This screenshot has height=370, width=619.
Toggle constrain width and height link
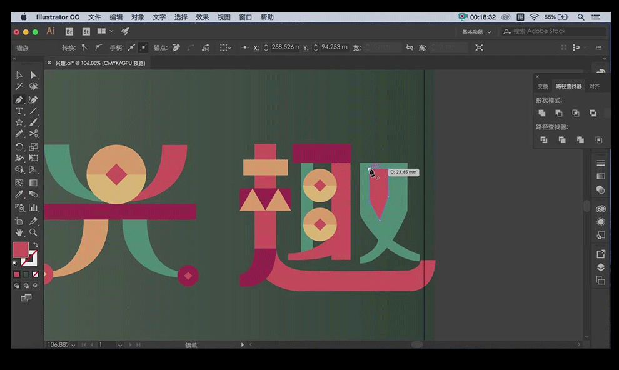coord(410,47)
